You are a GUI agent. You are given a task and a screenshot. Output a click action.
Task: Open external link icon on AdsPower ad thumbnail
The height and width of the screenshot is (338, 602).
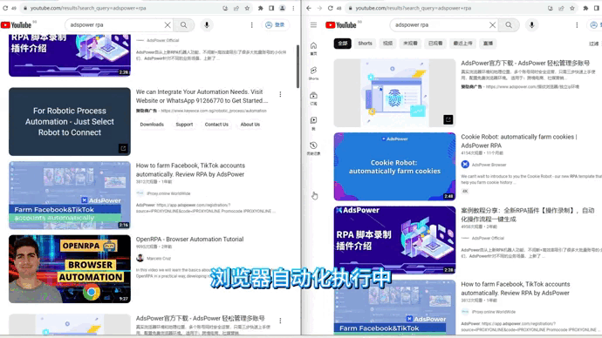pos(448,119)
